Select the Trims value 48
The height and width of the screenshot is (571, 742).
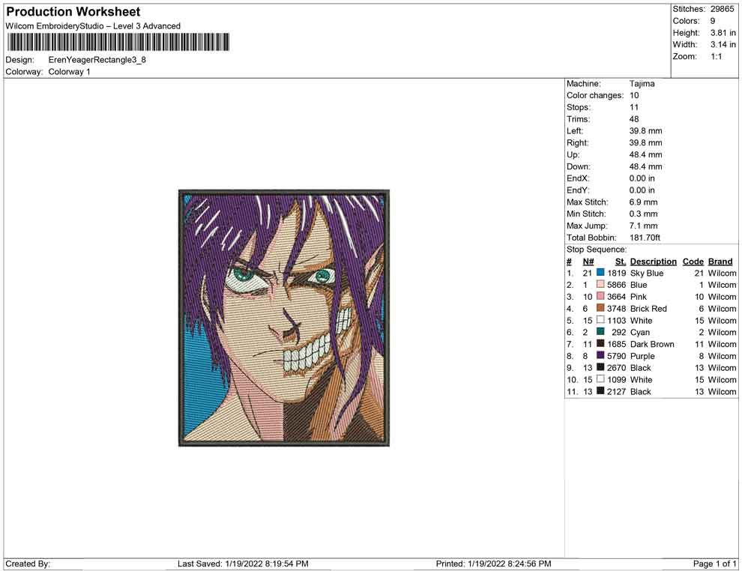click(x=634, y=119)
